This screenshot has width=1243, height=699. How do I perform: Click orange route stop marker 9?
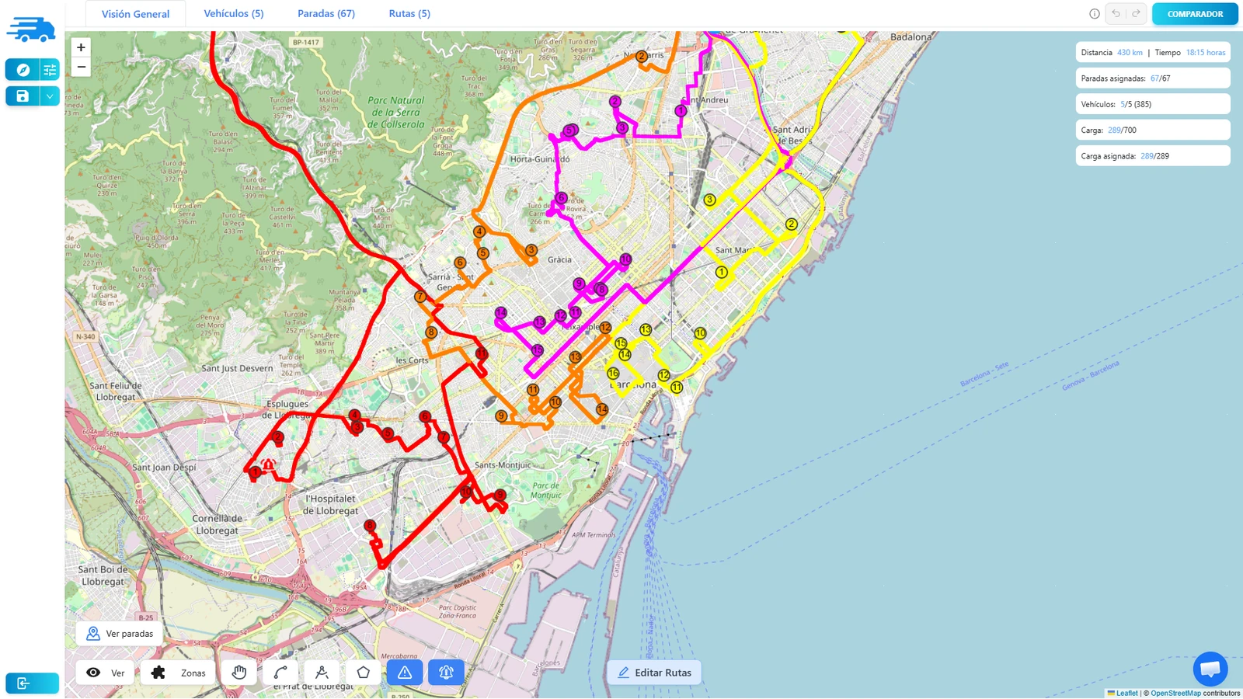501,416
